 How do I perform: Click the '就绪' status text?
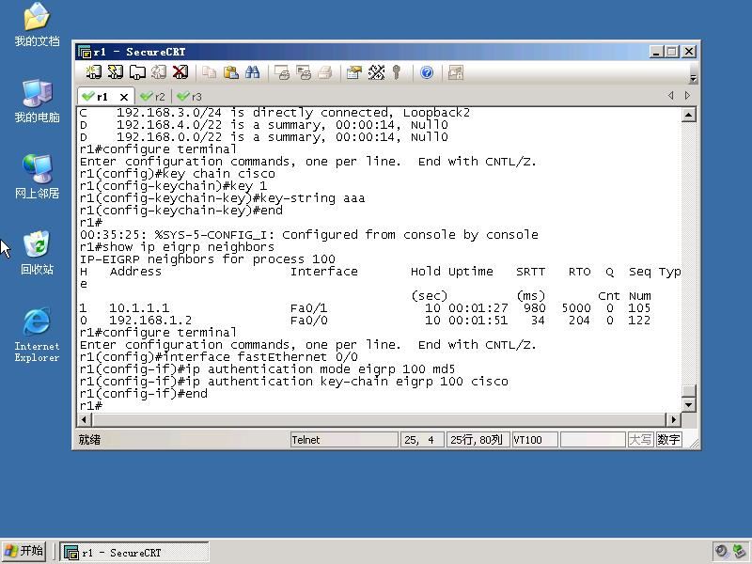[89, 440]
